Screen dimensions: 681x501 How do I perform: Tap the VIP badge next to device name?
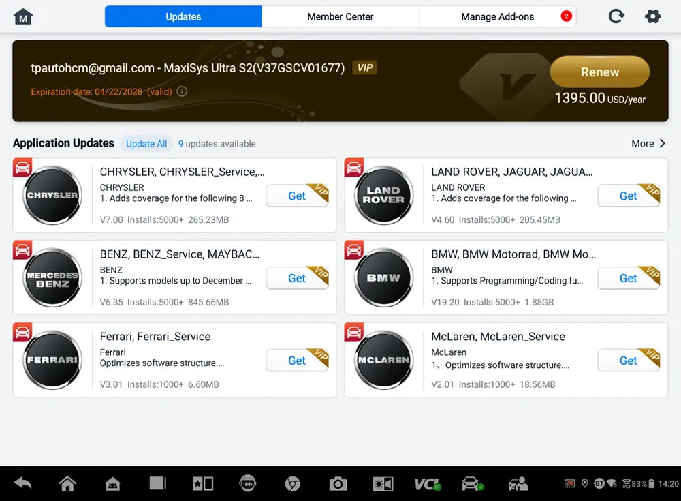[365, 68]
